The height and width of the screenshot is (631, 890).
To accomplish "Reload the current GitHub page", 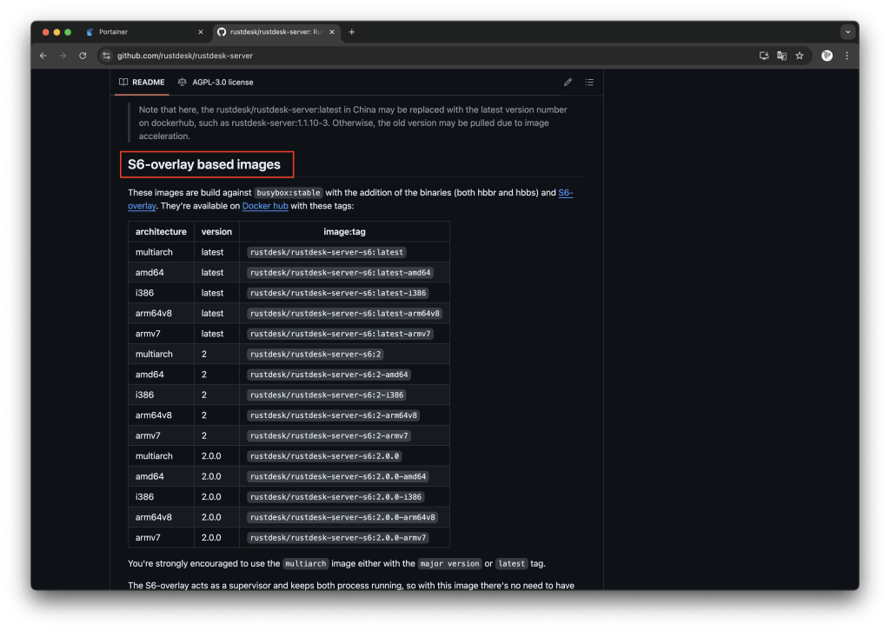I will click(x=83, y=56).
